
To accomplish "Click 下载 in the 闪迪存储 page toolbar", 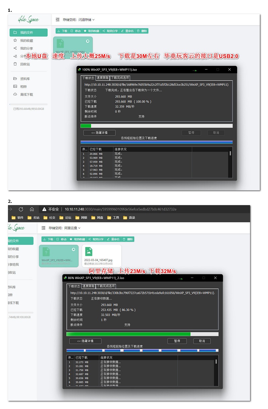I will coord(62,31).
